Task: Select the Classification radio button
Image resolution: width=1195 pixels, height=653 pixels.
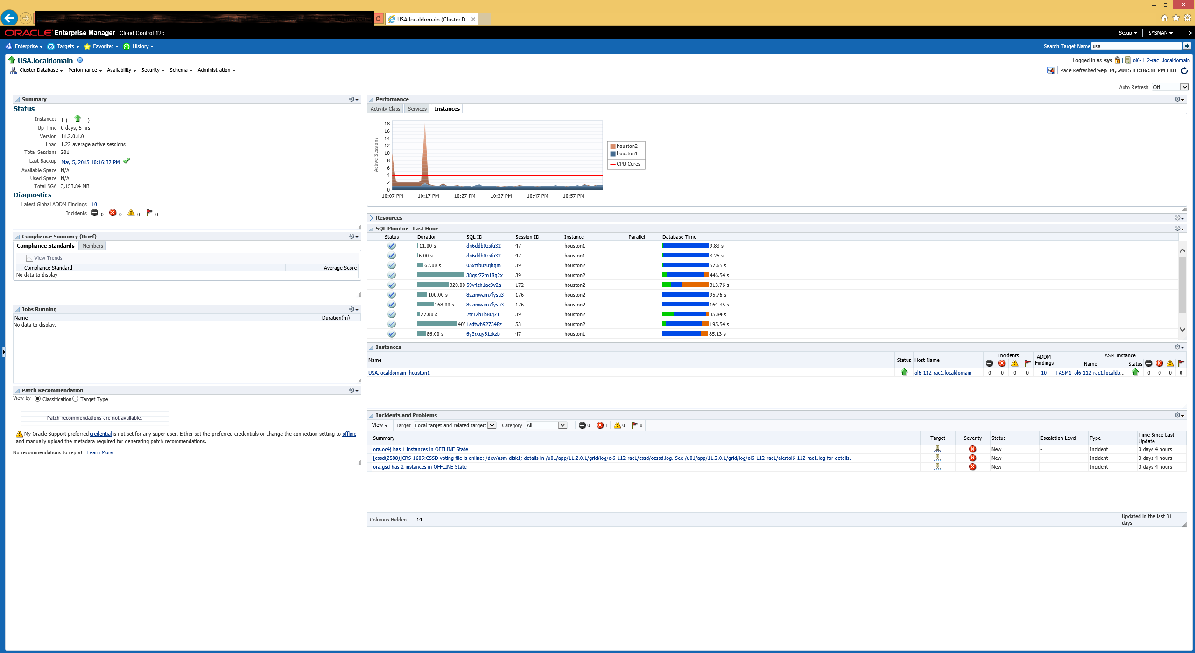Action: coord(37,399)
